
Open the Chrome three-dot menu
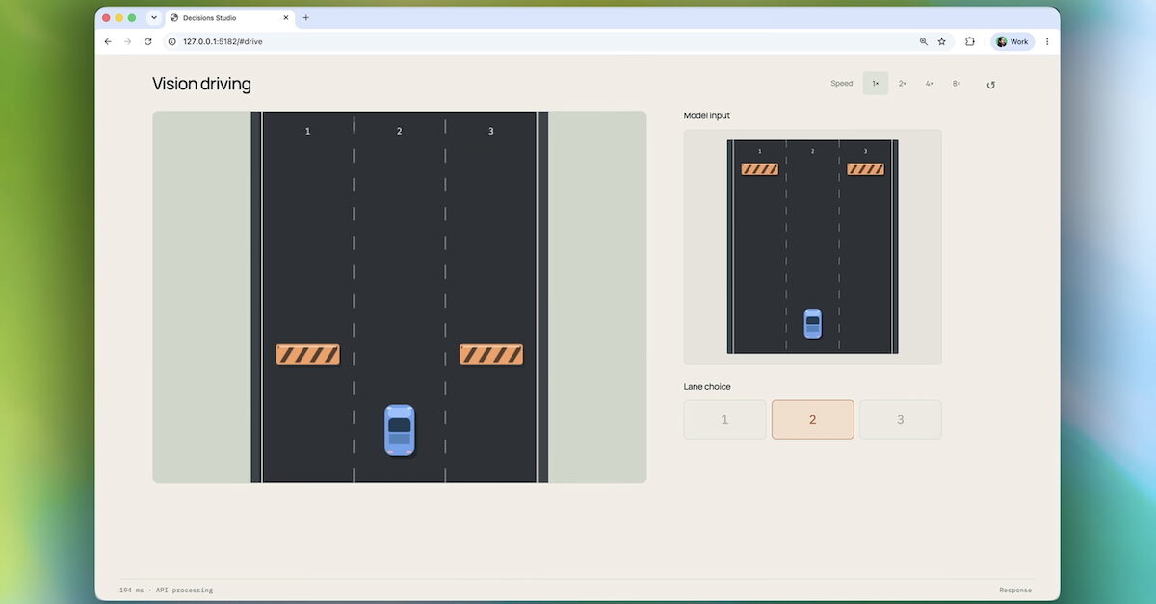click(1047, 41)
